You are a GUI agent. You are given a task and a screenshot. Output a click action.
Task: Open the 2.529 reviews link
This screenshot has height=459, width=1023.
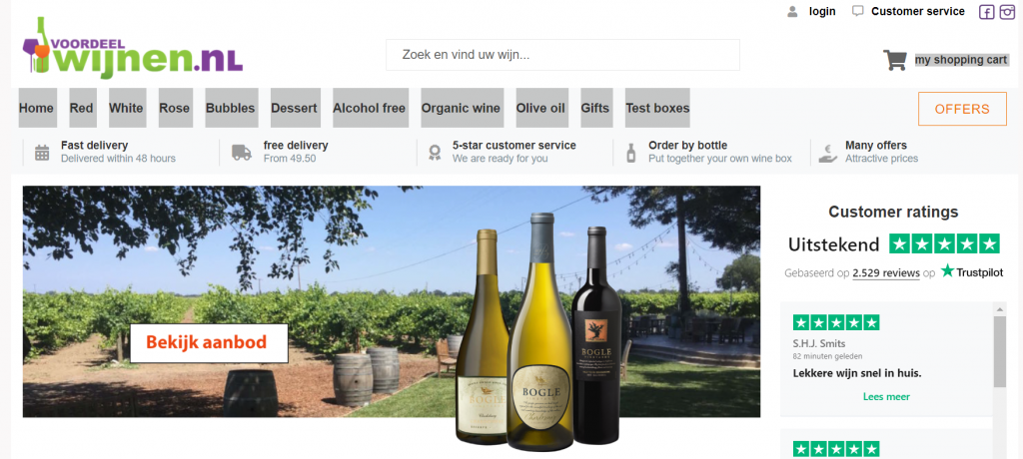click(x=886, y=273)
